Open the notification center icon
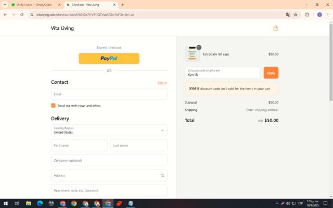The height and width of the screenshot is (208, 333). coord(325,203)
